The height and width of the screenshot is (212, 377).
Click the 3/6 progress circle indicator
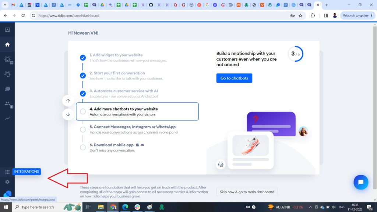pos(296,54)
